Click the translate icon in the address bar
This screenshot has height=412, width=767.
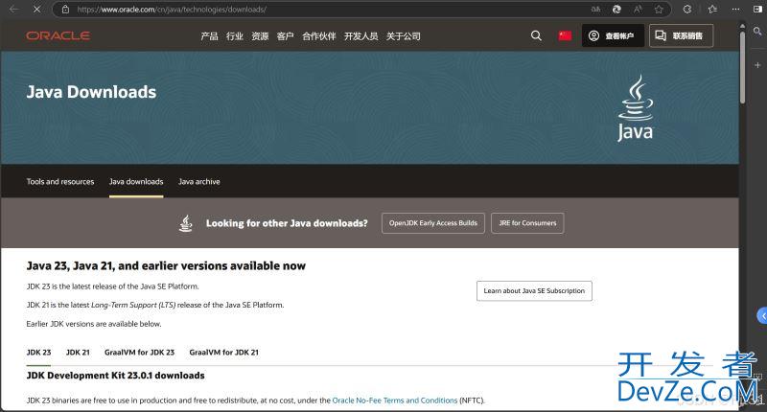595,10
